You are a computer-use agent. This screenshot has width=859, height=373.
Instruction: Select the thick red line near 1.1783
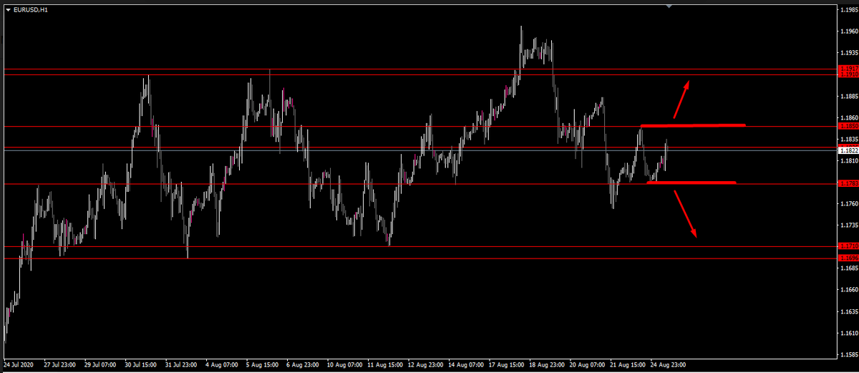tap(691, 183)
